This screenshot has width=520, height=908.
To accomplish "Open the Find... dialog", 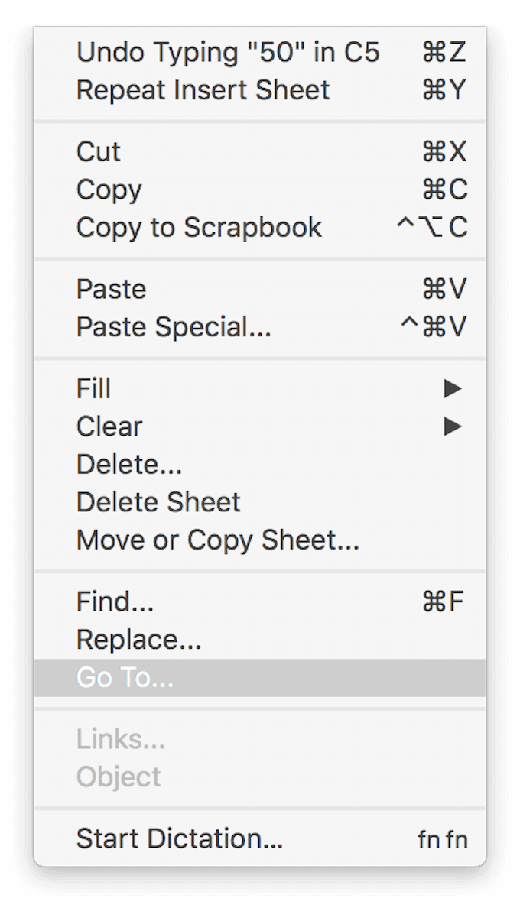I will point(115,602).
